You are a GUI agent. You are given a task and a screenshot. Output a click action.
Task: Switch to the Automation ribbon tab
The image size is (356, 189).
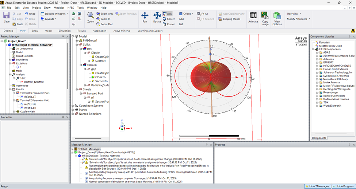tap(99, 31)
